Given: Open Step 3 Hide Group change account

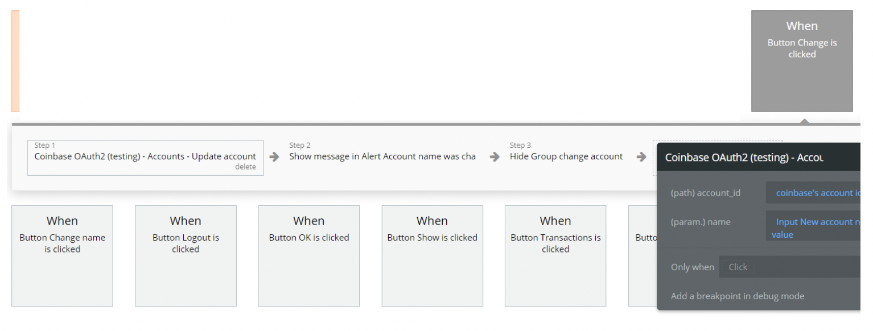Looking at the screenshot, I should tap(566, 156).
